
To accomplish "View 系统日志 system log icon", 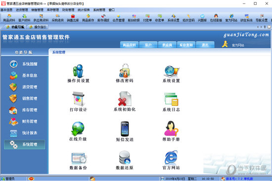I will point(171,102).
